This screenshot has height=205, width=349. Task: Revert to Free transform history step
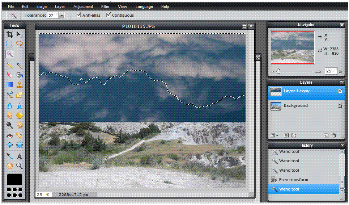tap(293, 180)
